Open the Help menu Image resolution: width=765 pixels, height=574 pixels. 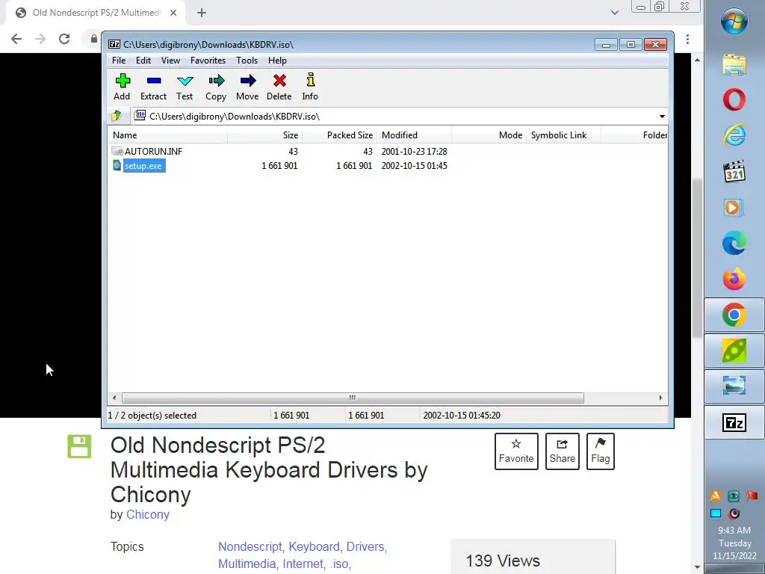coord(277,61)
